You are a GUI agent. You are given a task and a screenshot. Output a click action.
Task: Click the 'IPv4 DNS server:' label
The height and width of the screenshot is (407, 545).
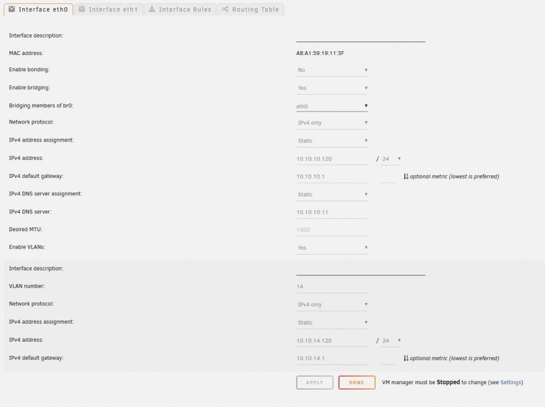point(30,212)
